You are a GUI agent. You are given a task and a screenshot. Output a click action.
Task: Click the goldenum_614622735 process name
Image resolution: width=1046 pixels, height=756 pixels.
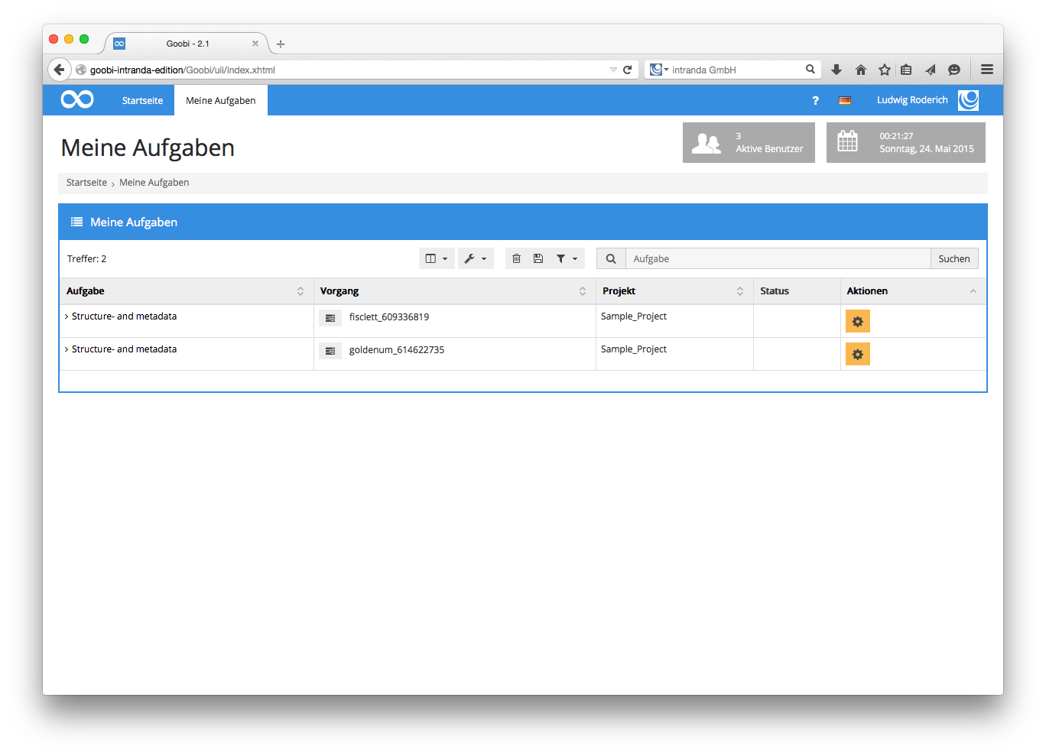[x=397, y=350]
